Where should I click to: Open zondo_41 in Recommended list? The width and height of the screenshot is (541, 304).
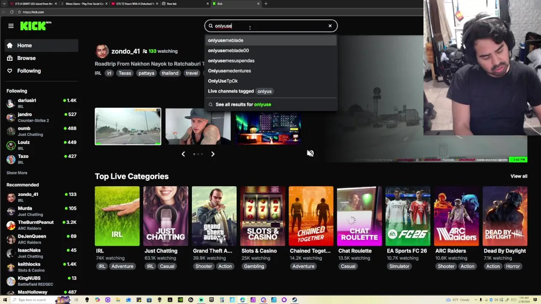[41, 197]
